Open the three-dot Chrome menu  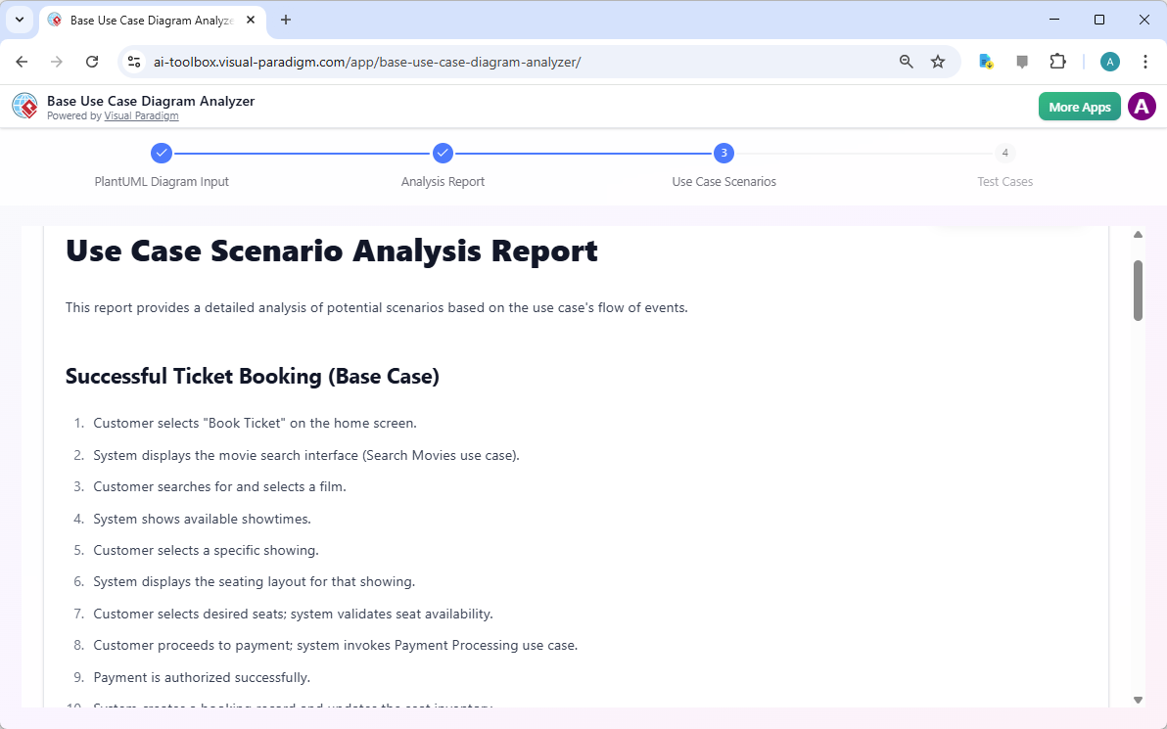pos(1145,61)
